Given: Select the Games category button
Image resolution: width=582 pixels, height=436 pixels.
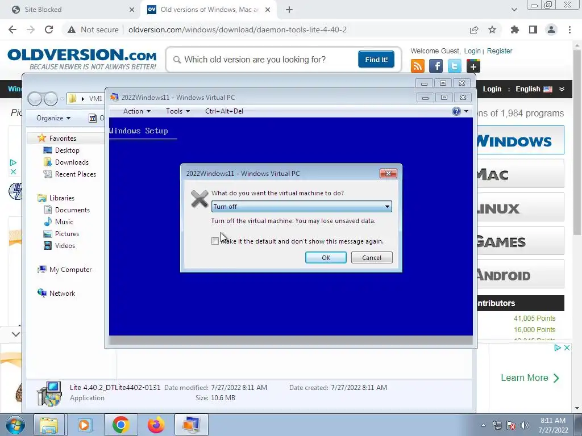Looking at the screenshot, I should click(x=520, y=241).
